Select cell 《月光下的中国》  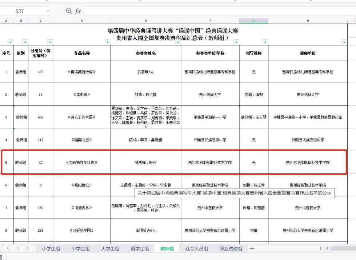coord(82,117)
